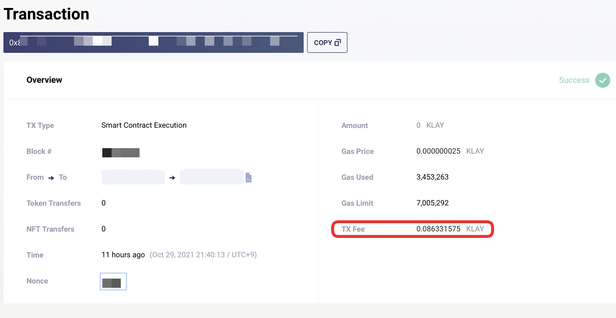Click the transaction hash field

coord(153,43)
